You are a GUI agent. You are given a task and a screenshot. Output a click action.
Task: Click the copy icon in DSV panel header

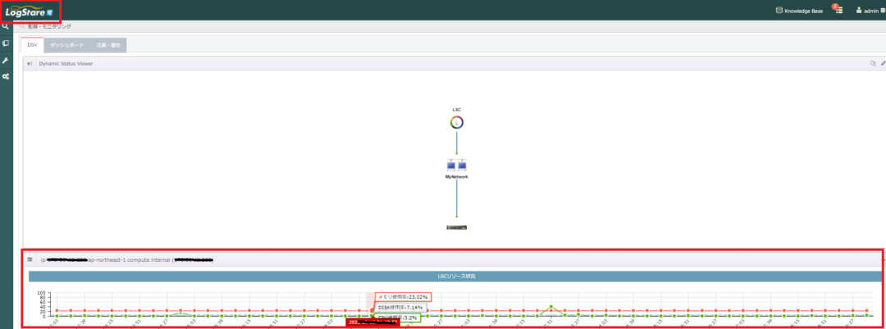point(872,63)
